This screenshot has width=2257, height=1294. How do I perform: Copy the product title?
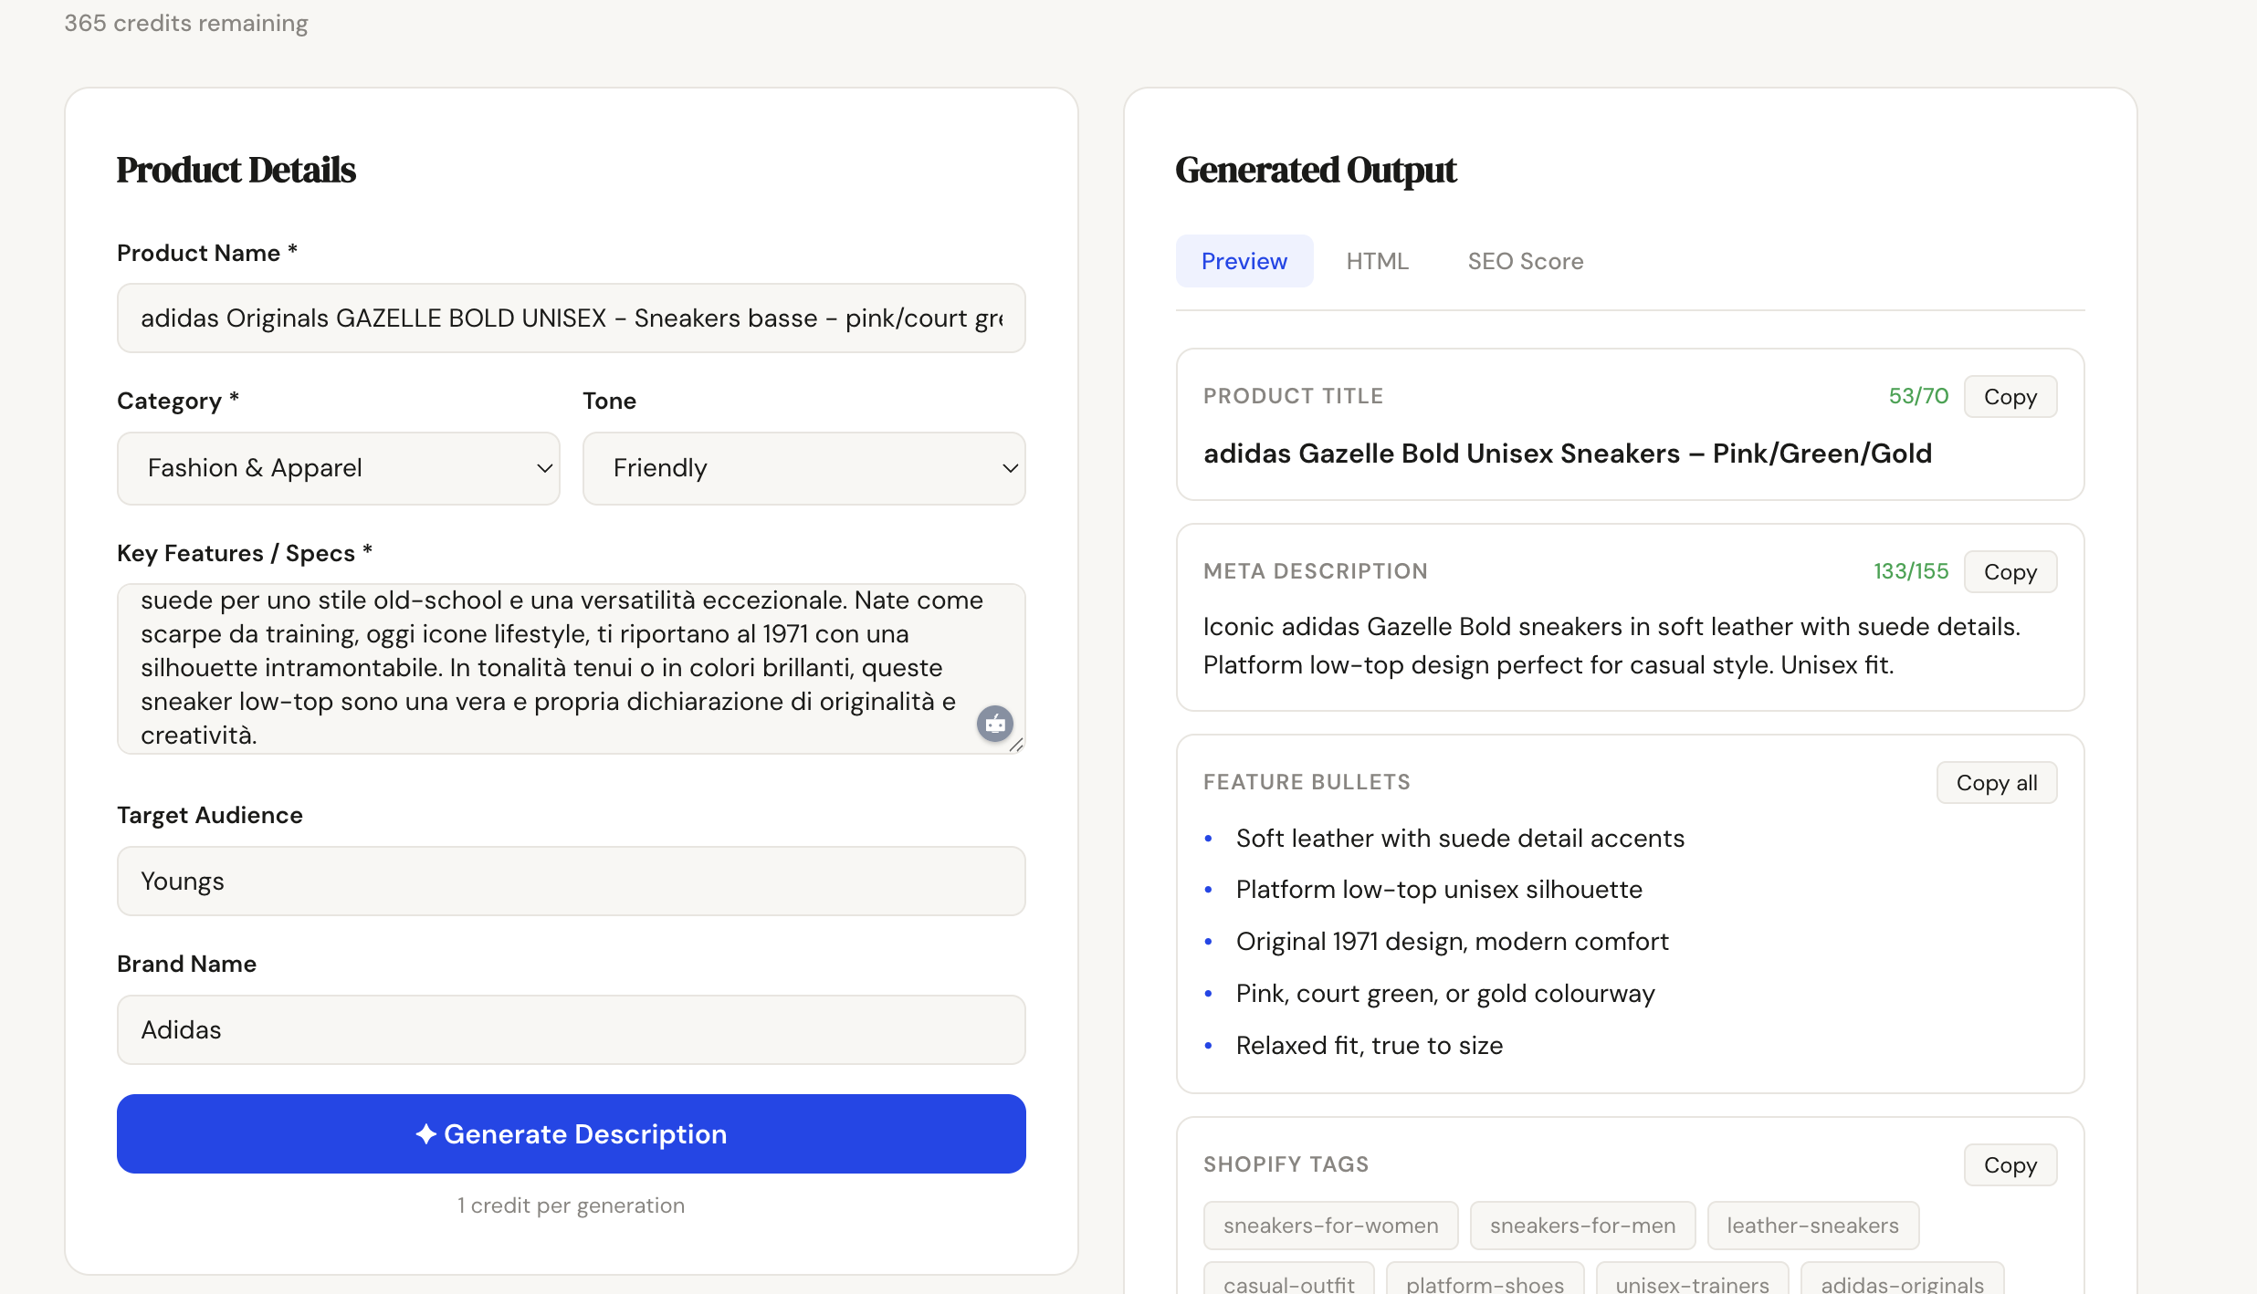click(2010, 397)
